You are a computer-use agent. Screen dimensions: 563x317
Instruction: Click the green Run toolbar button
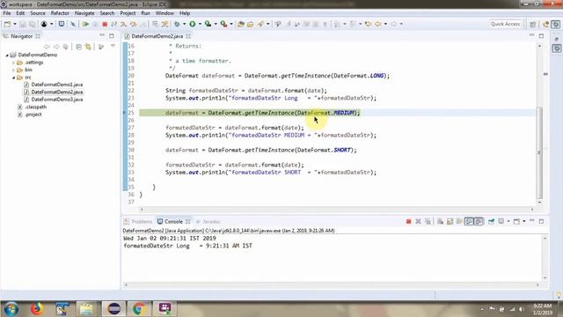[x=193, y=24]
